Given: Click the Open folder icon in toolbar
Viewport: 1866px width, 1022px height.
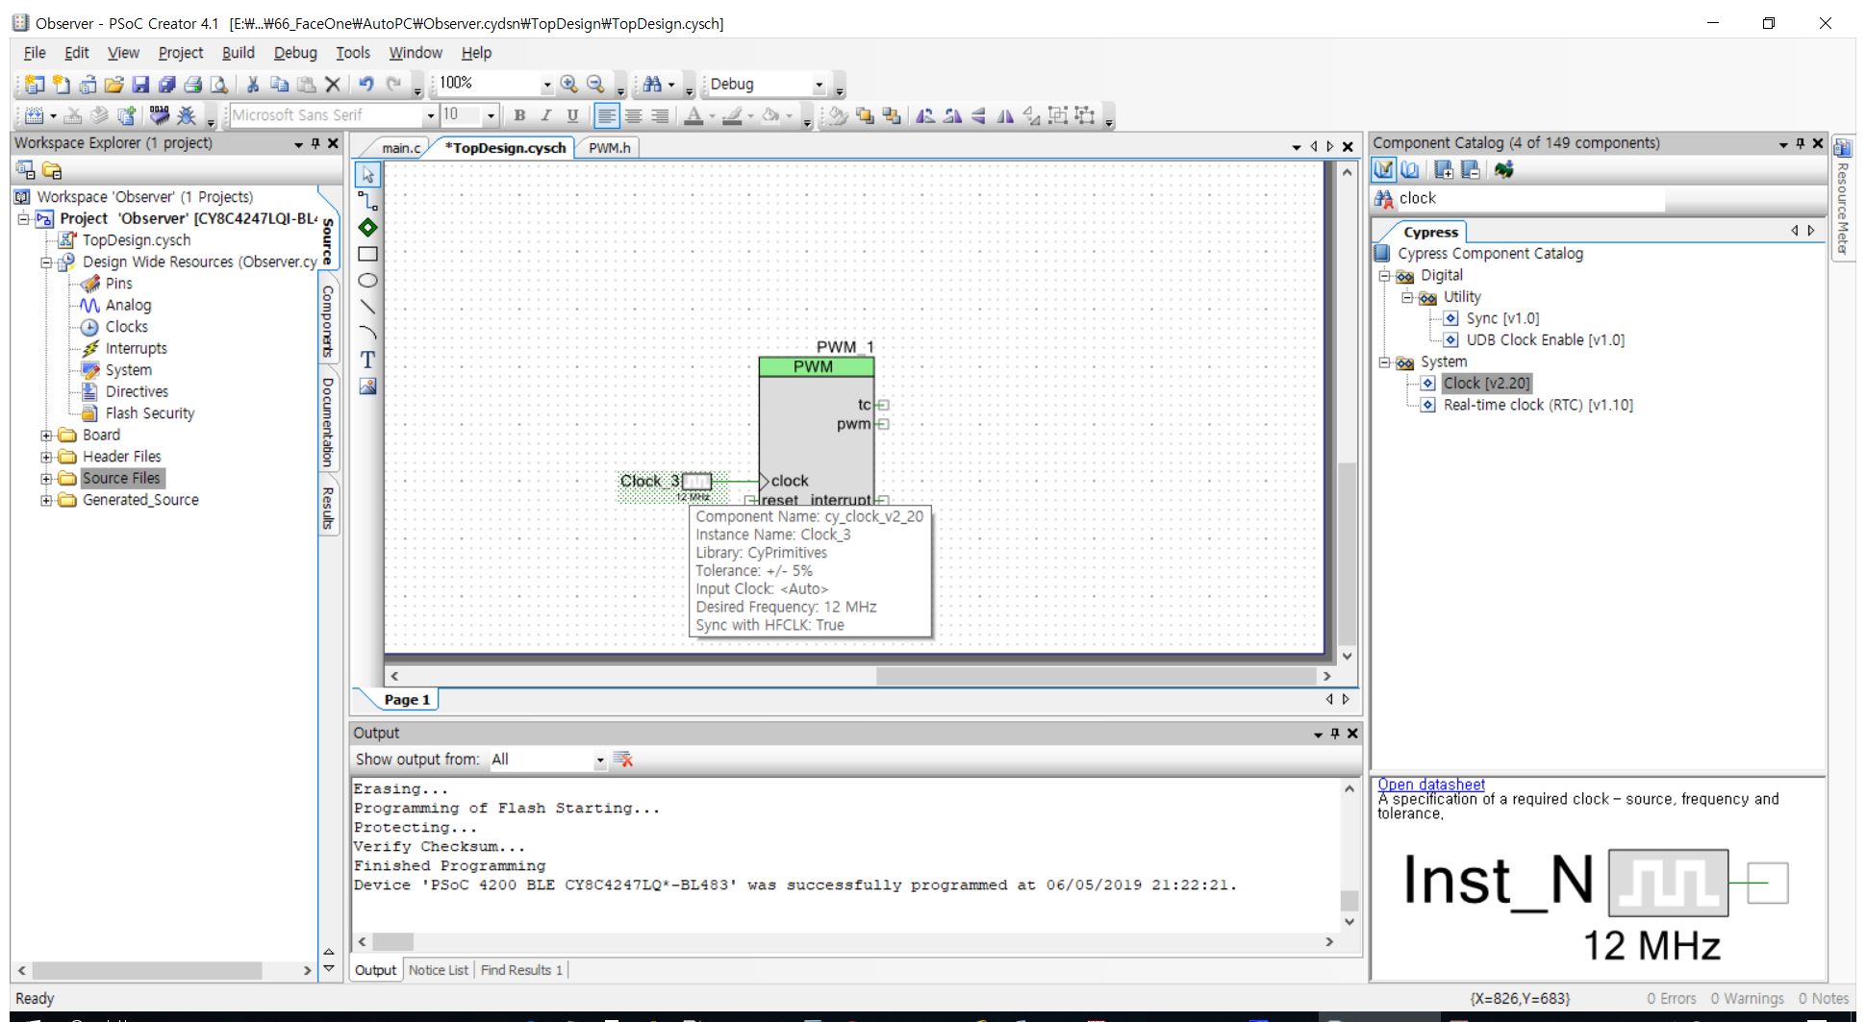Looking at the screenshot, I should pos(114,85).
